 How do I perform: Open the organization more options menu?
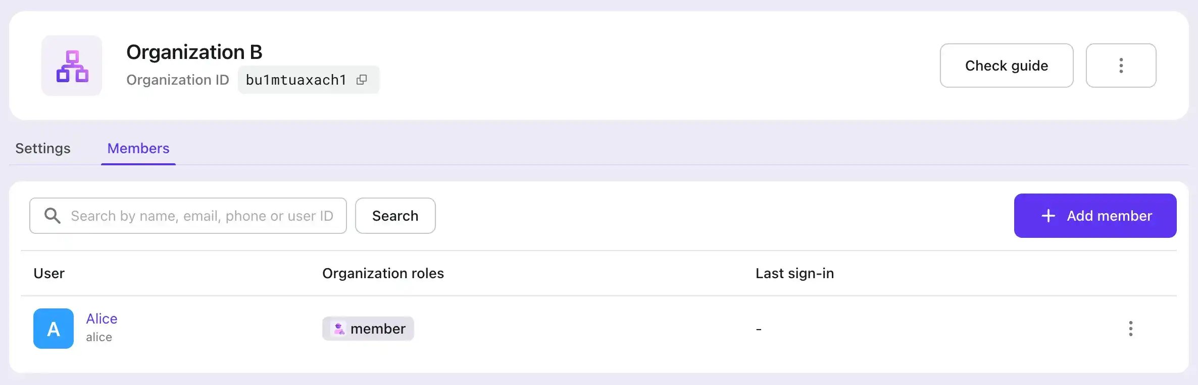[1121, 66]
